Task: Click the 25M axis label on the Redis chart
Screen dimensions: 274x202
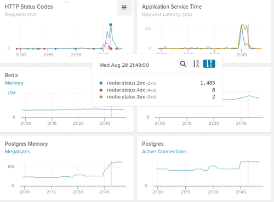Action: pos(11,93)
